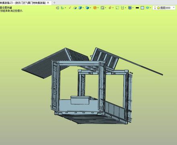
Task: Close the current document tab
Action: click(48, 3)
